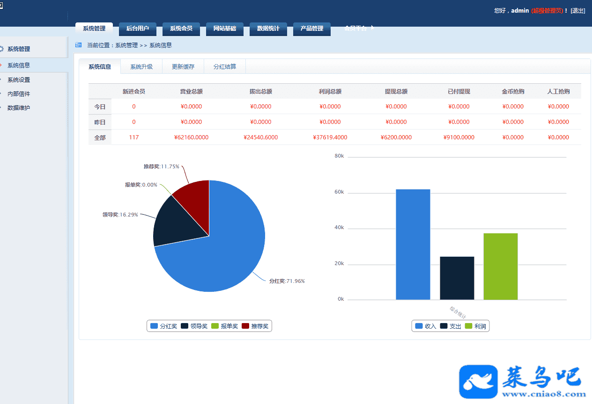Viewport: 592px width, 404px height.
Task: Click the dark red 推荐奖 legend swatch
Action: [x=245, y=326]
